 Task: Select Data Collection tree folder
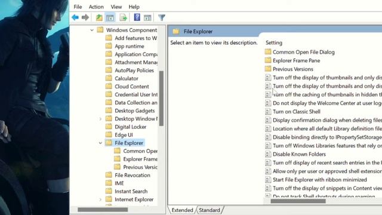[131, 102]
